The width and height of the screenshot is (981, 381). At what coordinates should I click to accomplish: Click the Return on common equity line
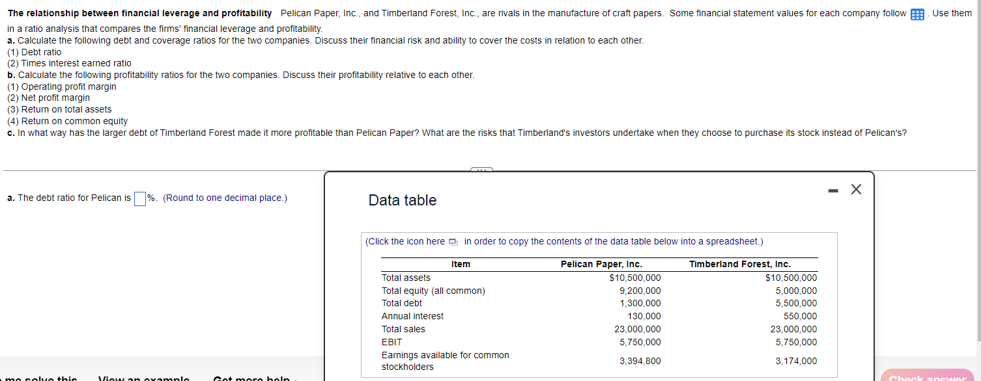point(68,121)
